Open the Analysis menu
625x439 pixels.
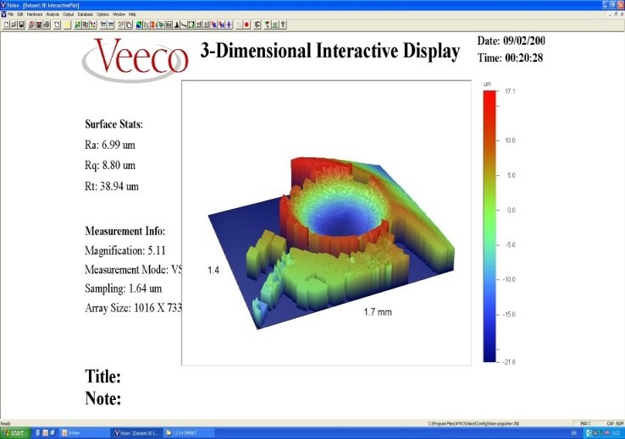[x=53, y=14]
